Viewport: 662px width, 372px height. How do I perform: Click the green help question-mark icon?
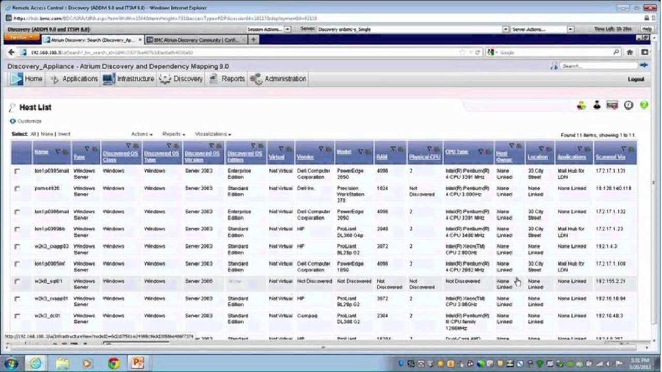tap(644, 105)
